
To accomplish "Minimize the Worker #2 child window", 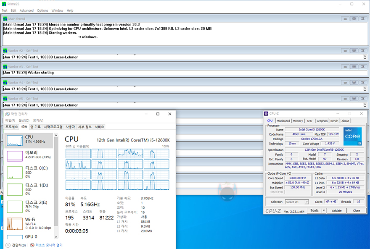I will (345, 51).
